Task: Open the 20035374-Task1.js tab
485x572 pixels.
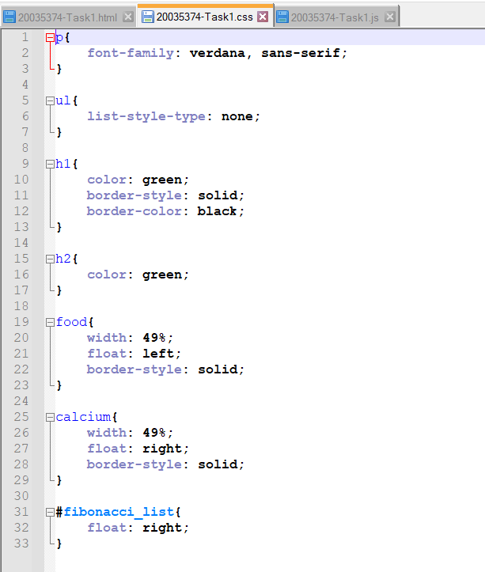Action: point(336,17)
